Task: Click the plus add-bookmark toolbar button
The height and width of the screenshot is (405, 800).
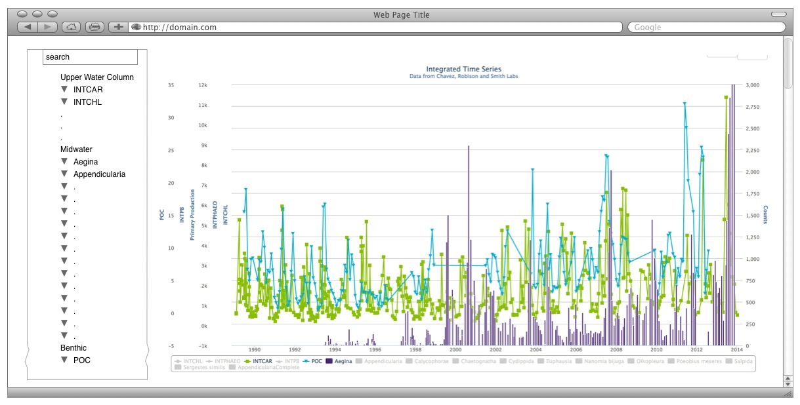Action: point(118,27)
